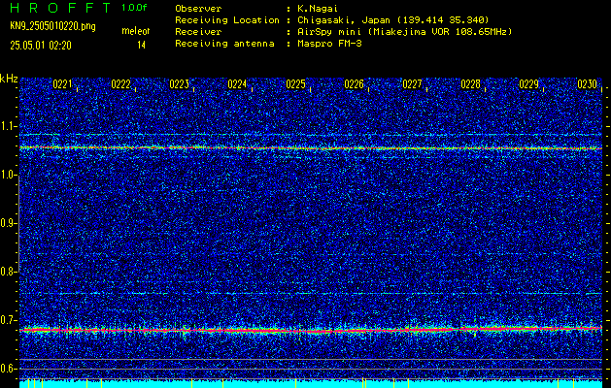
Task: Click the "0227" time label
Action: pyautogui.click(x=412, y=84)
